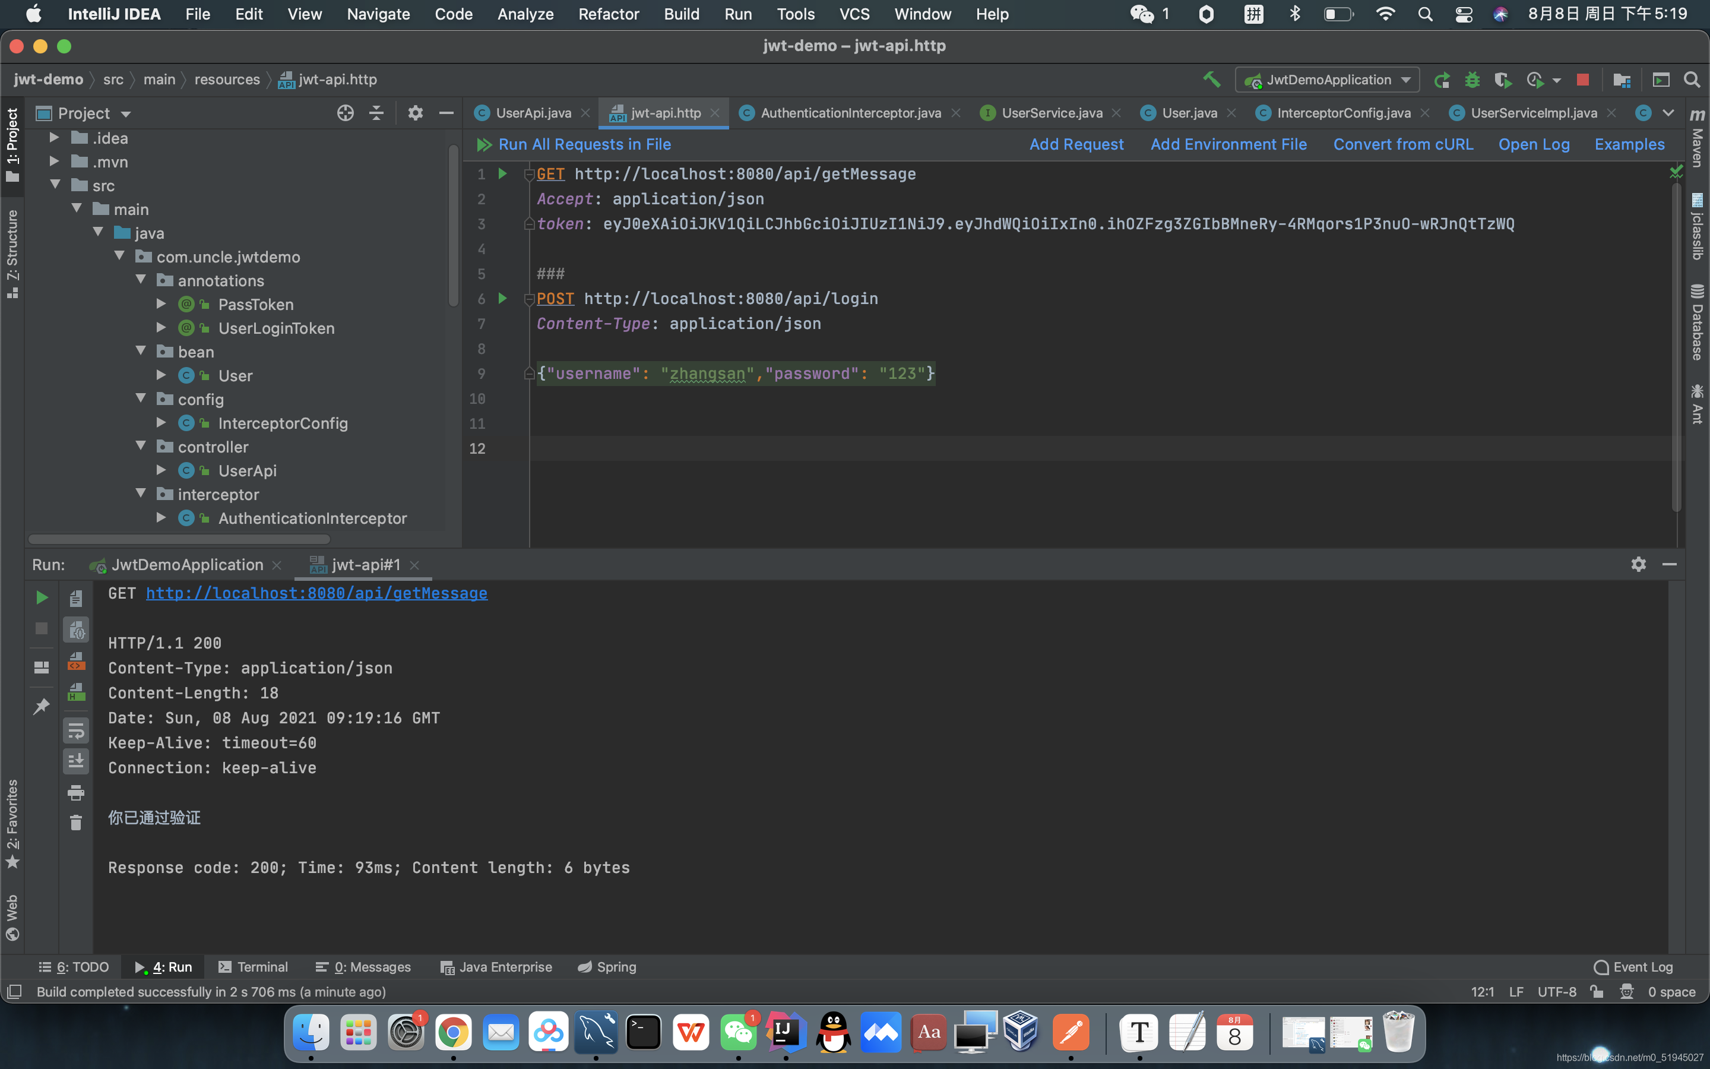Stop the running application with the red square
Image resolution: width=1710 pixels, height=1069 pixels.
(1583, 80)
